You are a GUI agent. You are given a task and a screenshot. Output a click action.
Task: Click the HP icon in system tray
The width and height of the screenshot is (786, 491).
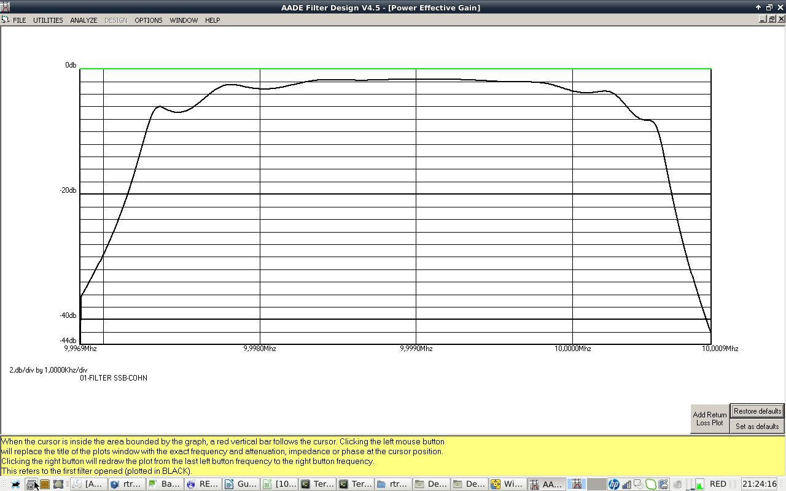tap(613, 484)
